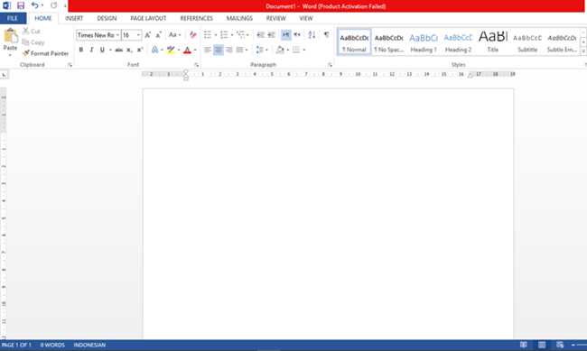Open the Paste options dropdown arrow
The width and height of the screenshot is (587, 351).
click(x=10, y=55)
